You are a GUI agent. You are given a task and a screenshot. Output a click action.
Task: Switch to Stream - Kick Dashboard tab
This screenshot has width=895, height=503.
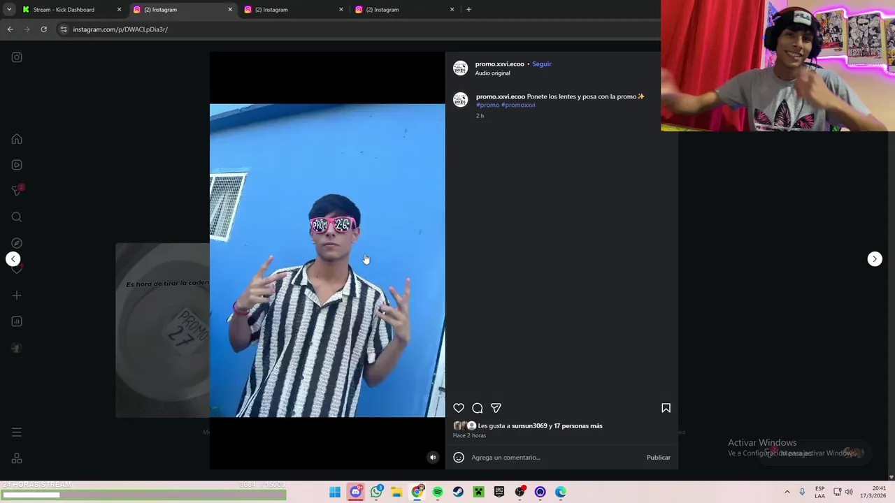tap(70, 10)
